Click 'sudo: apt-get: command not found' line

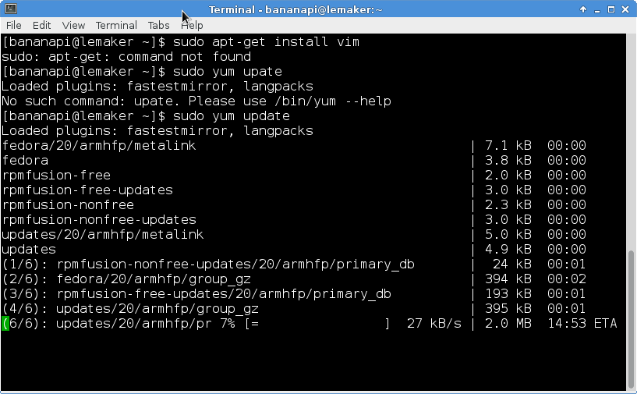pos(126,56)
